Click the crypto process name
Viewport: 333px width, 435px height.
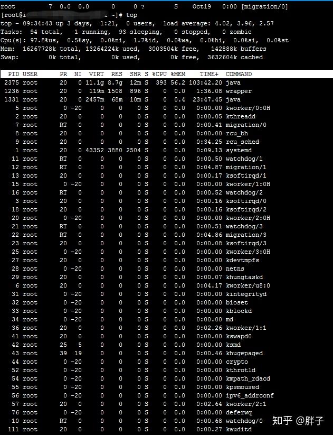[x=237, y=362]
